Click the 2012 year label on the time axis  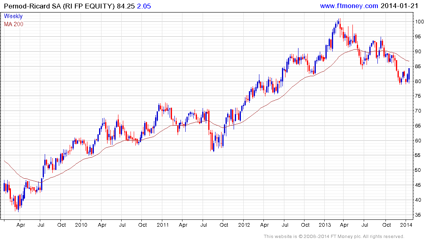tap(244, 225)
